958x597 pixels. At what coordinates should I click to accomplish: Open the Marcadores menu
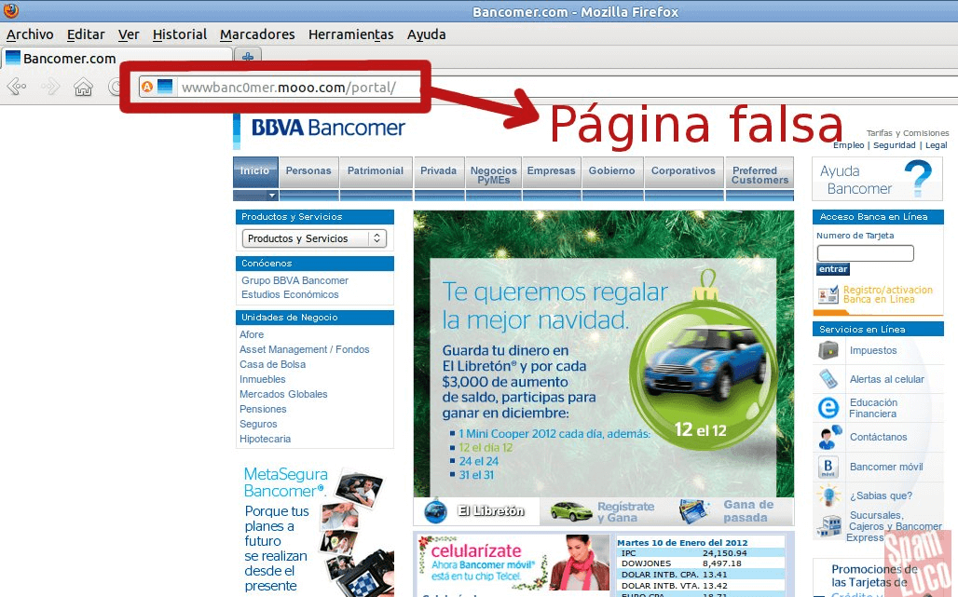point(257,34)
